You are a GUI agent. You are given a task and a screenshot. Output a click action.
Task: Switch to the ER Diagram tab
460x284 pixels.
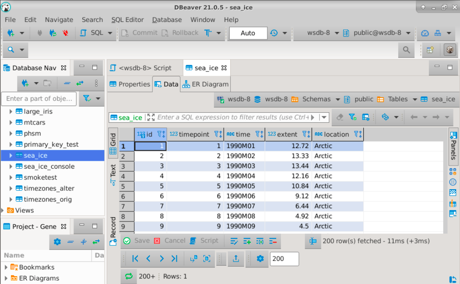click(x=205, y=84)
